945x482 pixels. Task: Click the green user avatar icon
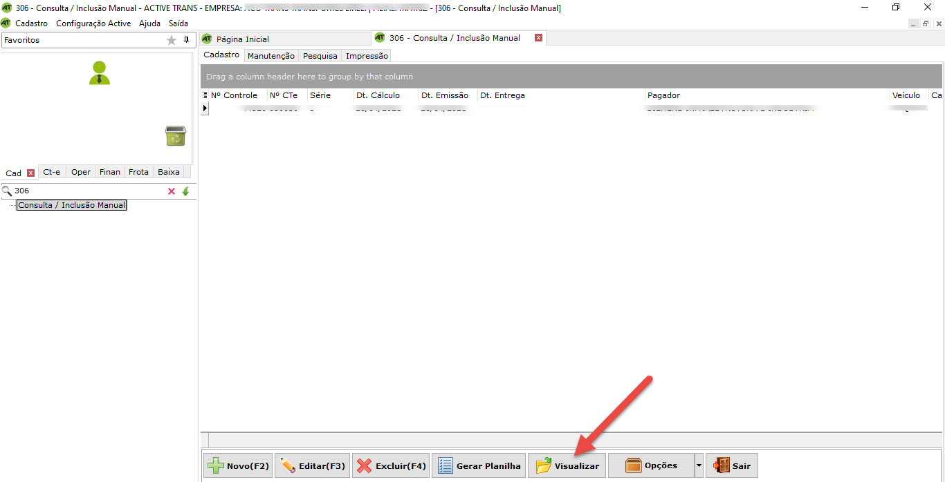point(100,73)
